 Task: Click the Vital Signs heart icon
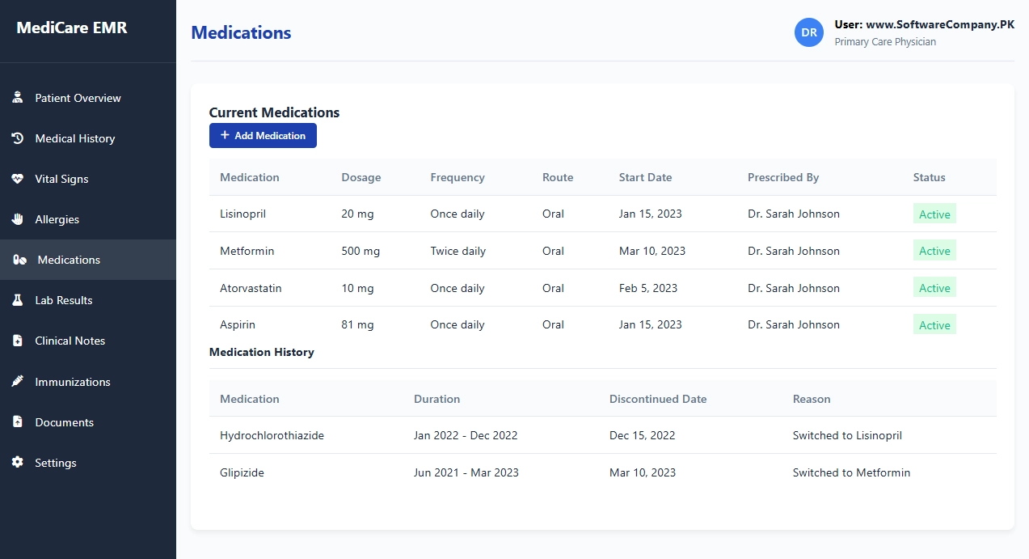click(17, 178)
